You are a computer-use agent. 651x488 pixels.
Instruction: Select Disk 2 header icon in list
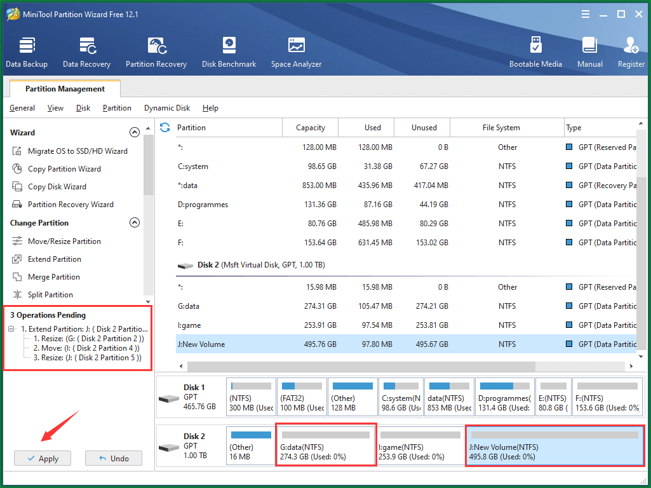click(x=185, y=266)
